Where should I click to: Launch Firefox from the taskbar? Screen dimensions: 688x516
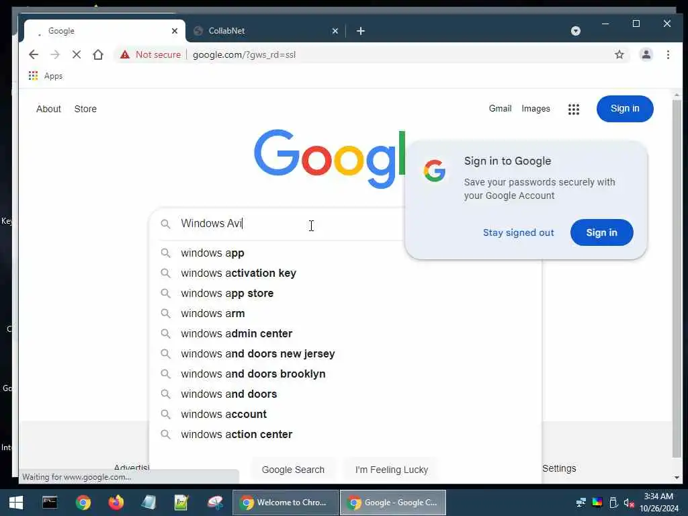pyautogui.click(x=116, y=503)
